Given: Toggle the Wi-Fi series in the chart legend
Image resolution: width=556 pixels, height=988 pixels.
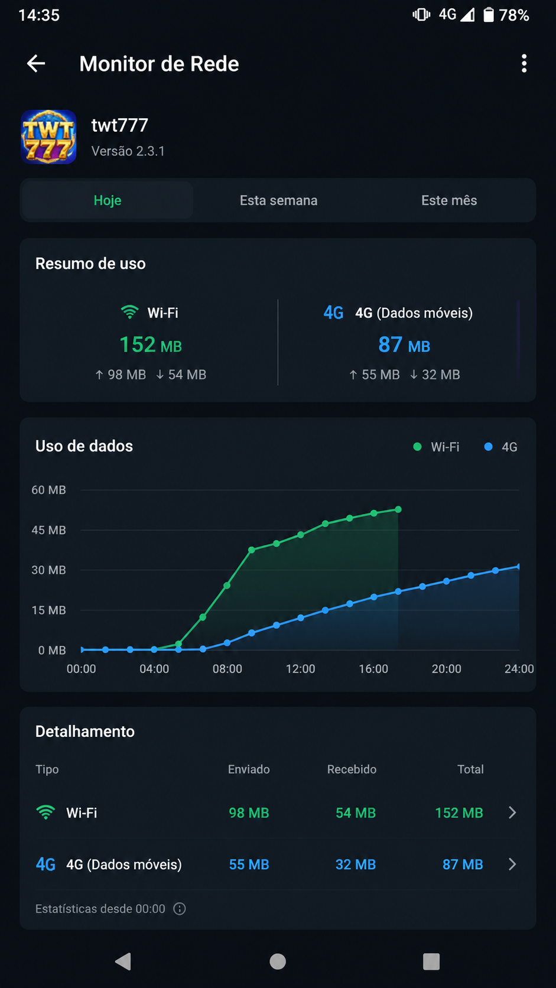Looking at the screenshot, I should click(436, 447).
